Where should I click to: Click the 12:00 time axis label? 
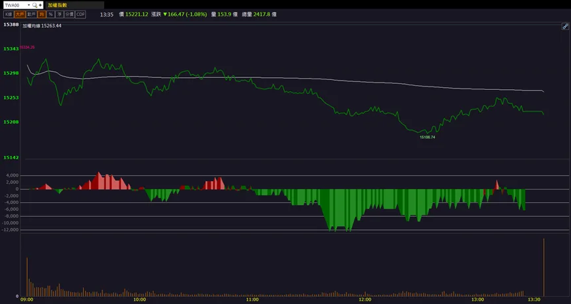click(x=365, y=299)
